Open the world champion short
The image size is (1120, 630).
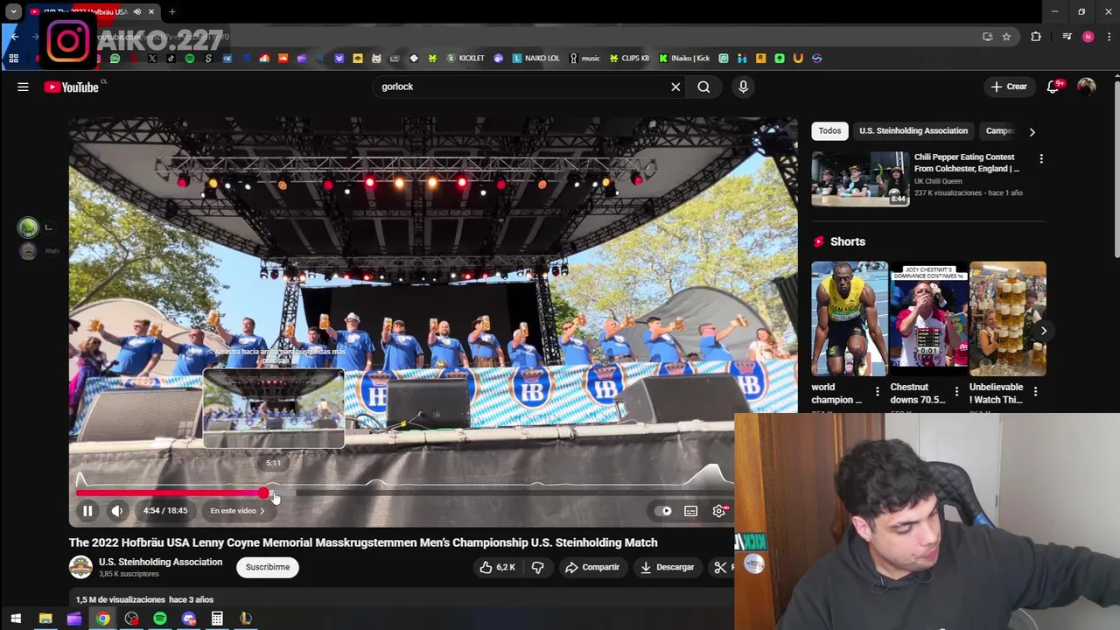point(849,318)
